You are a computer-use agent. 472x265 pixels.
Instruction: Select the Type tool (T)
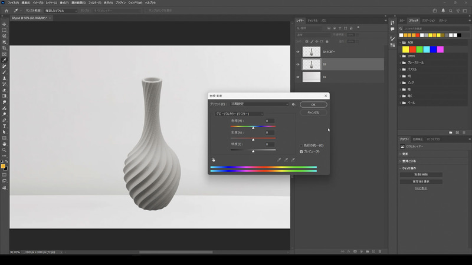pyautogui.click(x=4, y=125)
